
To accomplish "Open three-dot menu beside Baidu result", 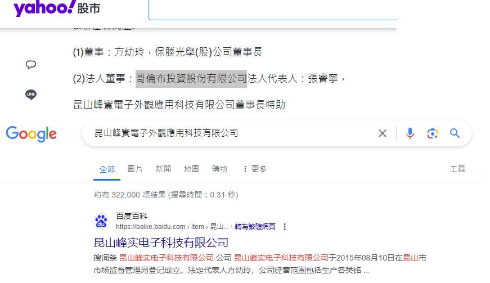I will [285, 227].
